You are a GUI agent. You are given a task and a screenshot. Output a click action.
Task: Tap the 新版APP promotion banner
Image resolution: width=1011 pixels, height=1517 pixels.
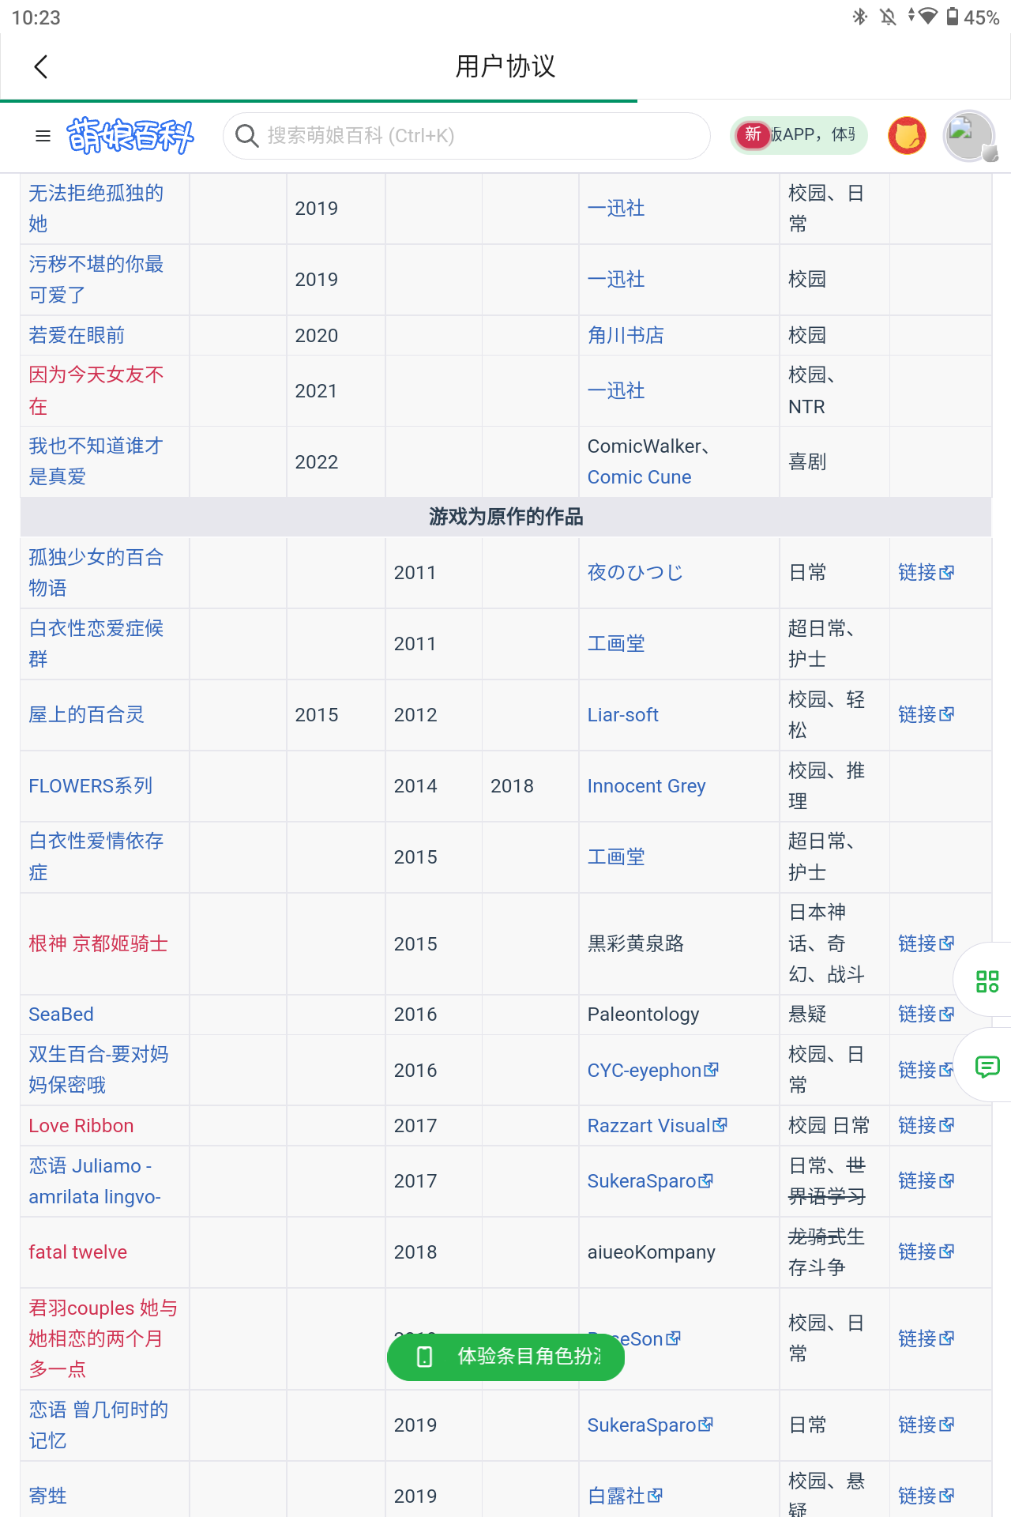click(799, 135)
